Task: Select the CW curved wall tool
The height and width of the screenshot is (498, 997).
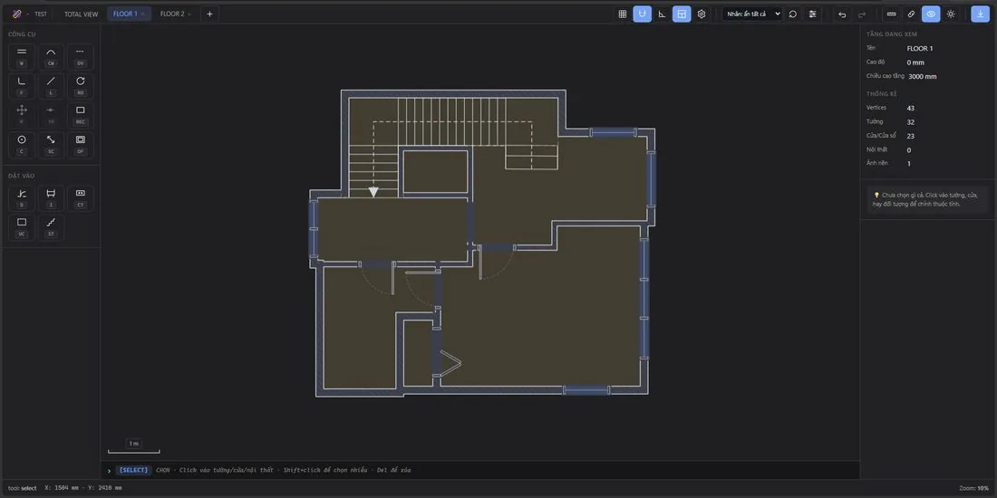Action: [51, 56]
